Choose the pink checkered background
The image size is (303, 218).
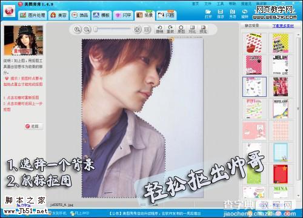click(281, 130)
